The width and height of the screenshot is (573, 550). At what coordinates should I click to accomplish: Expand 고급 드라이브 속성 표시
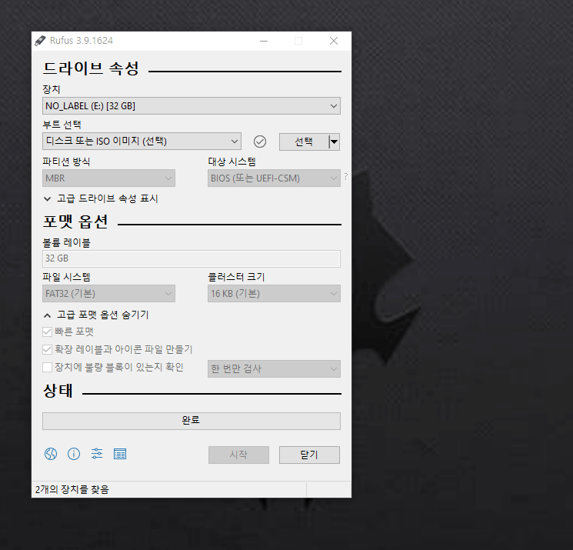101,198
